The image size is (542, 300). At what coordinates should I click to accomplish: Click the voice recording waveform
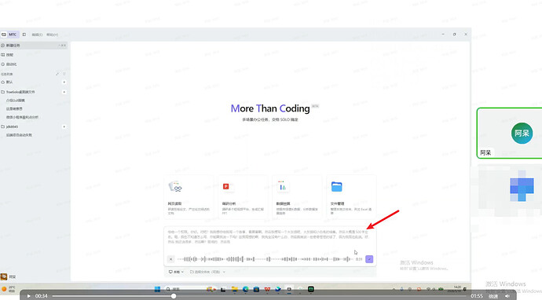(265, 259)
